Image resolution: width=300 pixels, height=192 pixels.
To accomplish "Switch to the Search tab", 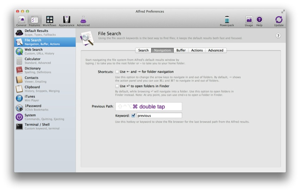I will [x=143, y=50].
